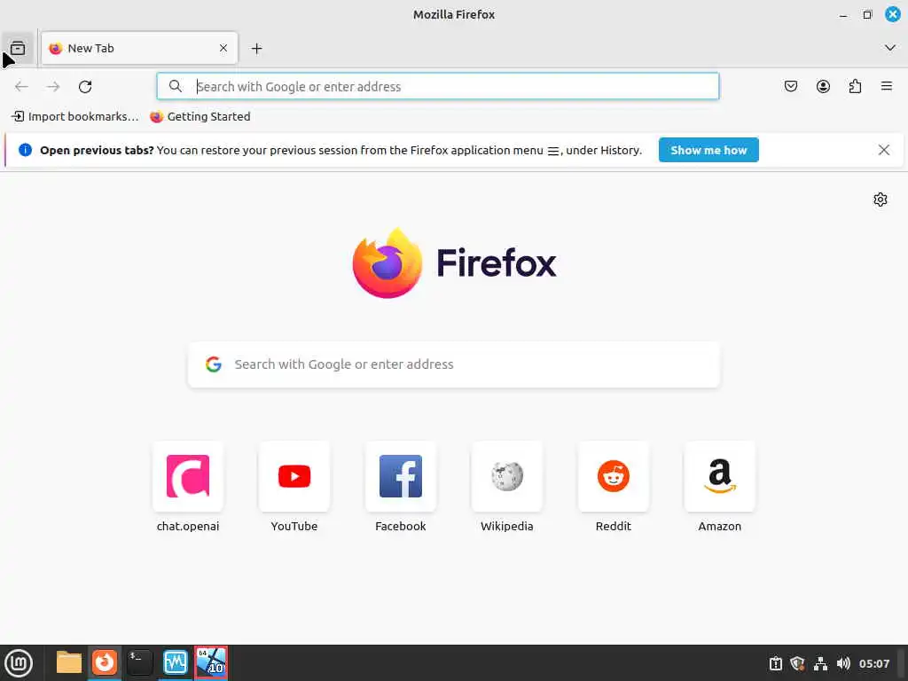Close the Mozilla Firefox window
908x681 pixels.
[x=892, y=14]
